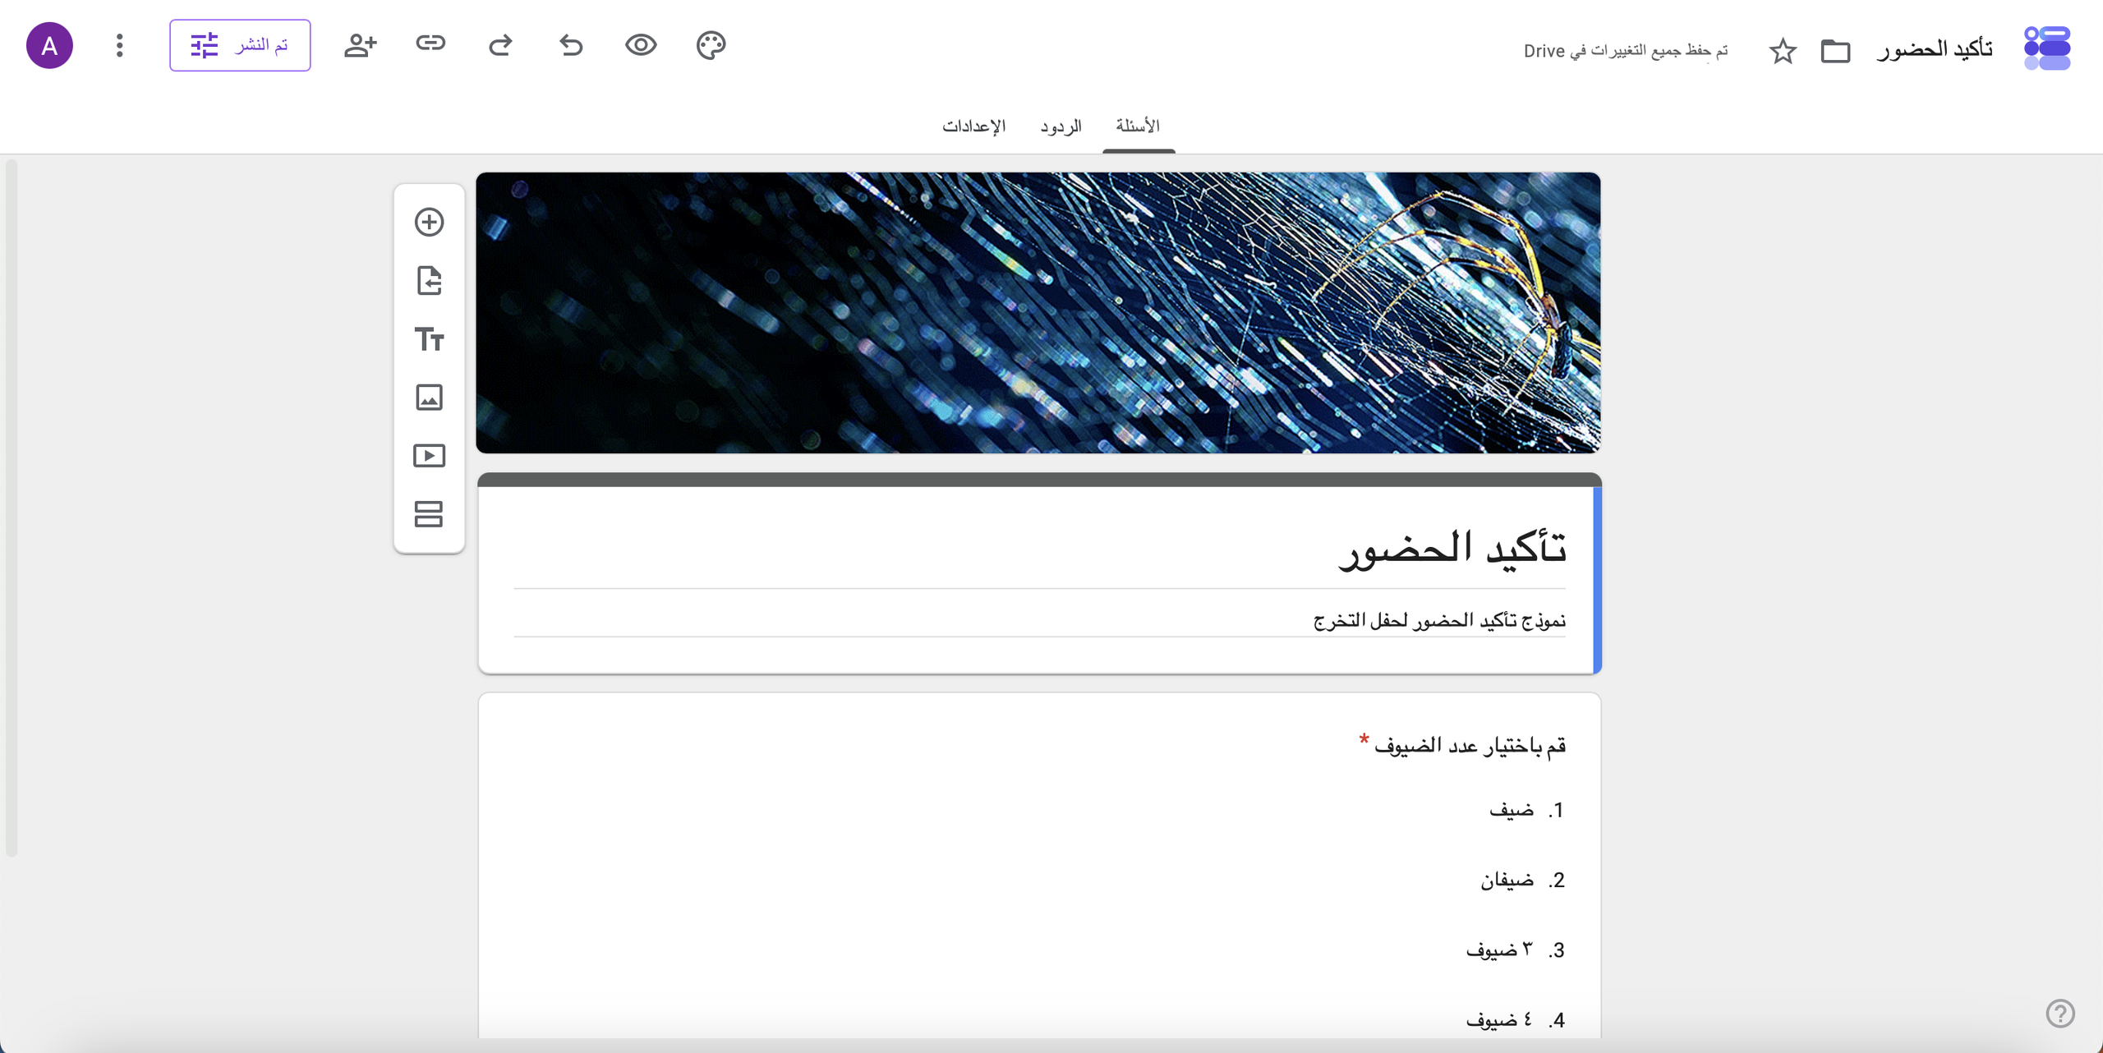Switch to the الردود tab

click(1061, 126)
